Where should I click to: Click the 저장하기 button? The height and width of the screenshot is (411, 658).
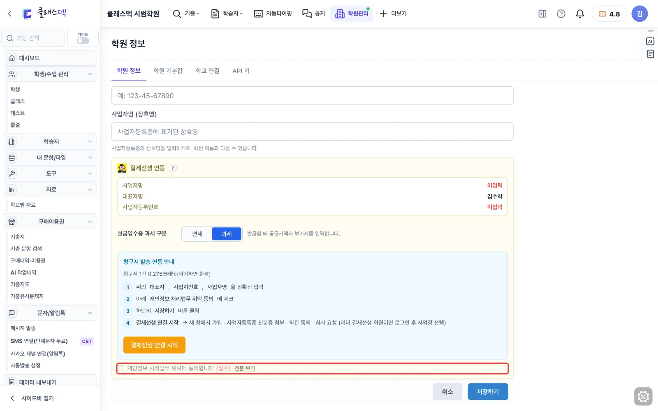click(488, 392)
